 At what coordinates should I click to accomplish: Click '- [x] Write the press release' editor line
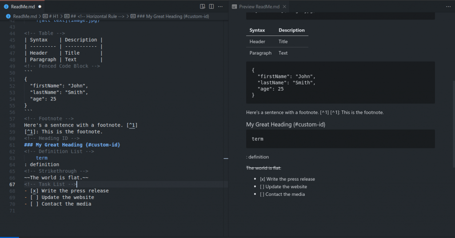[66, 191]
